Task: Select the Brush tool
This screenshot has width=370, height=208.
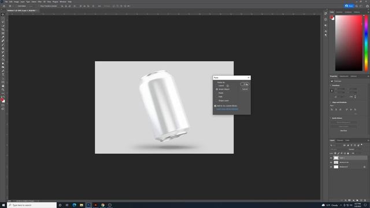Action: click(3, 44)
